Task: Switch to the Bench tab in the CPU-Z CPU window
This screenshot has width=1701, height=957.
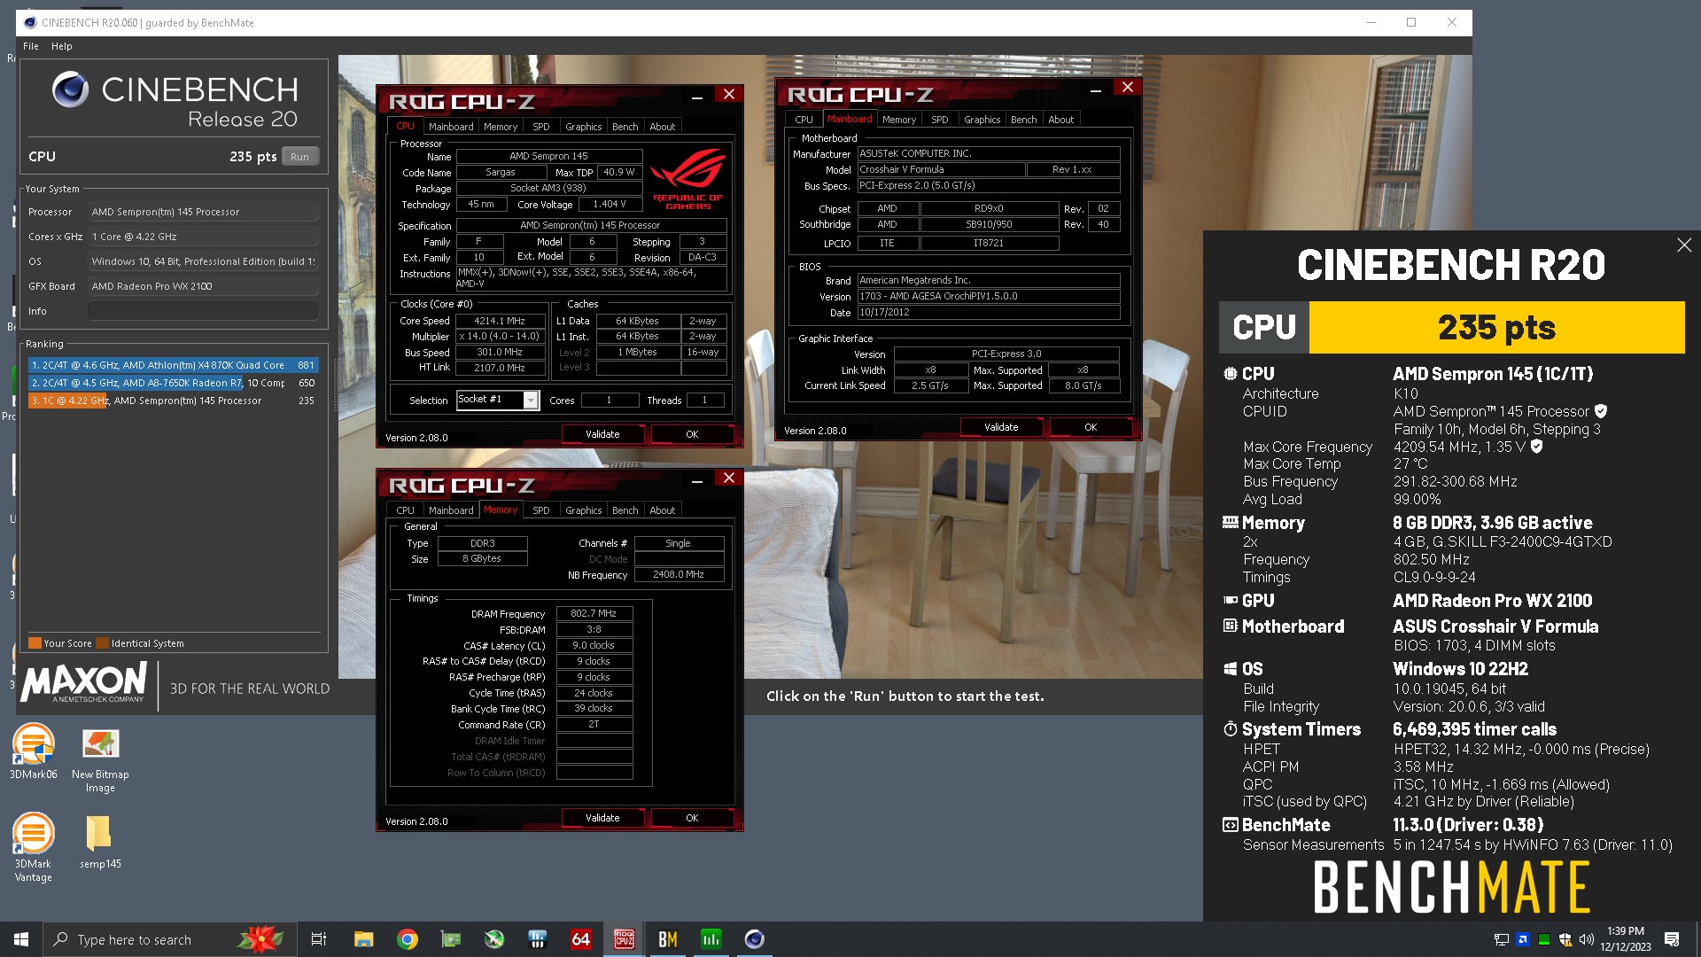Action: pos(625,127)
